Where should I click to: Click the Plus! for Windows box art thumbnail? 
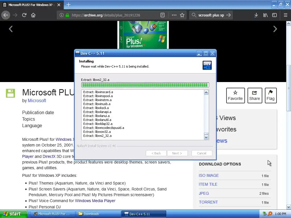[143, 35]
